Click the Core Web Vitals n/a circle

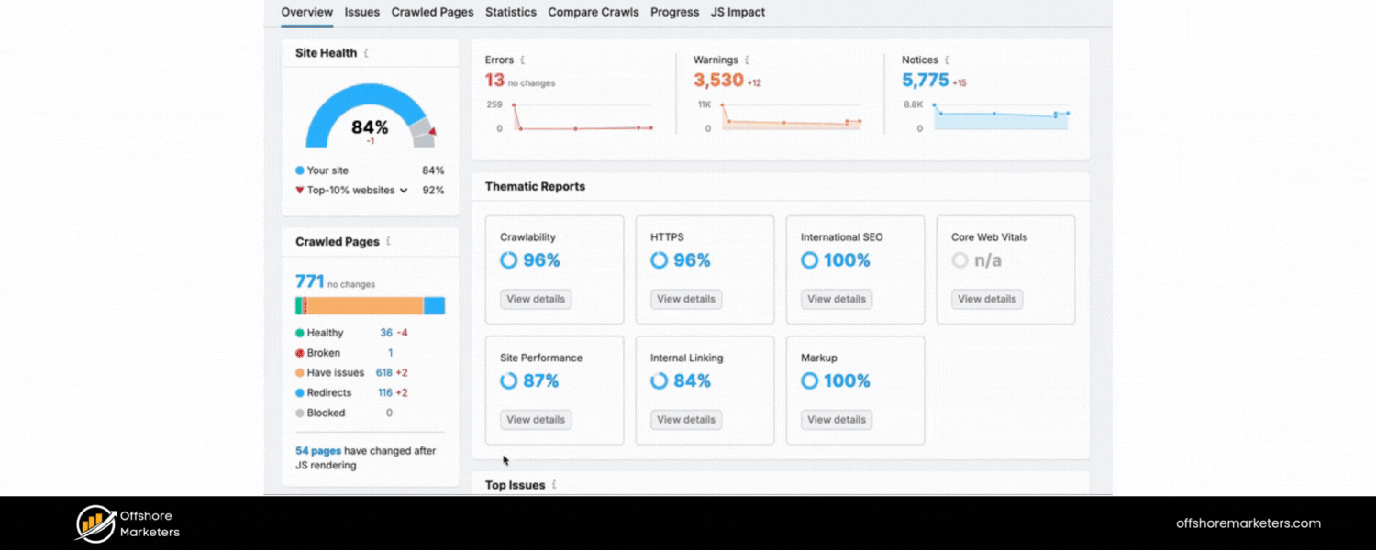coord(960,260)
